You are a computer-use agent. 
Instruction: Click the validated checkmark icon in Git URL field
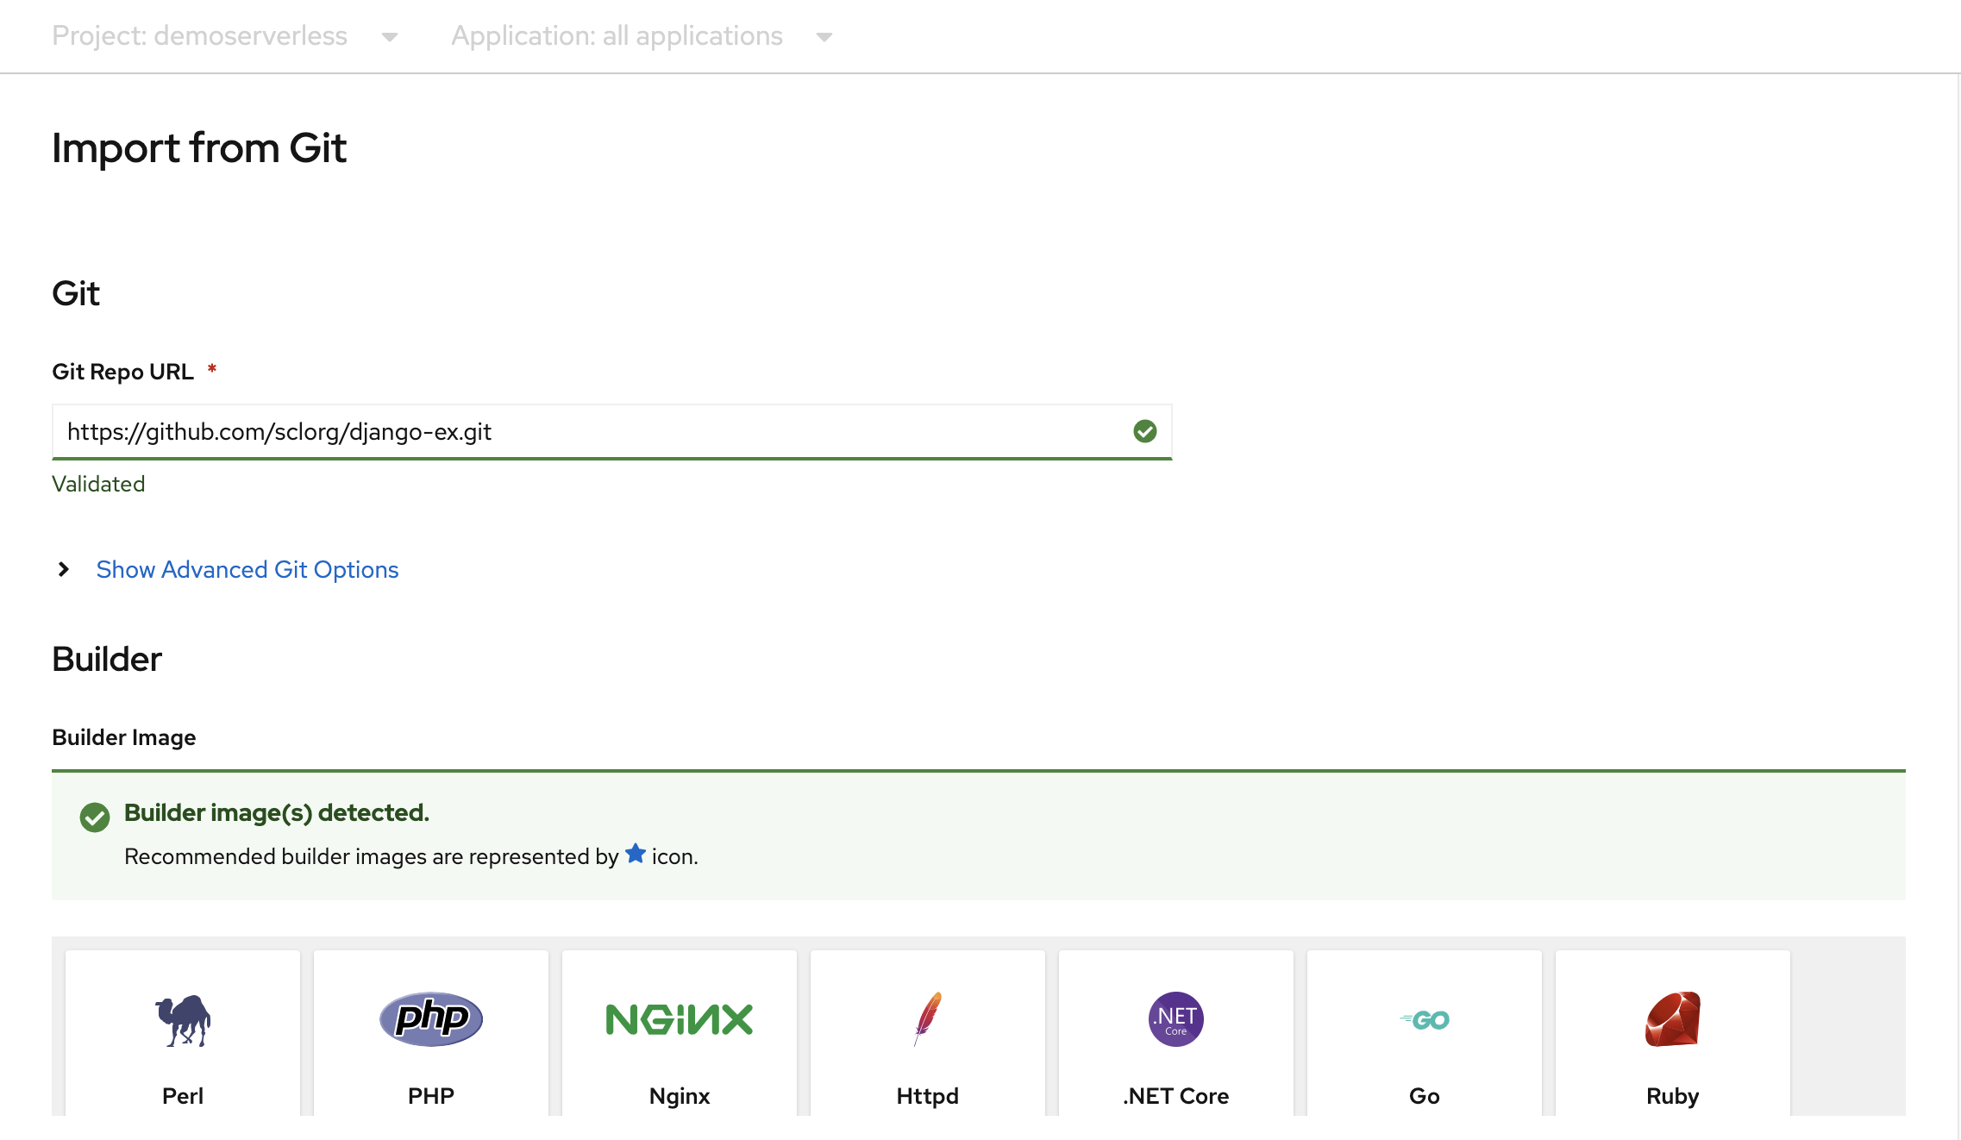(x=1143, y=431)
